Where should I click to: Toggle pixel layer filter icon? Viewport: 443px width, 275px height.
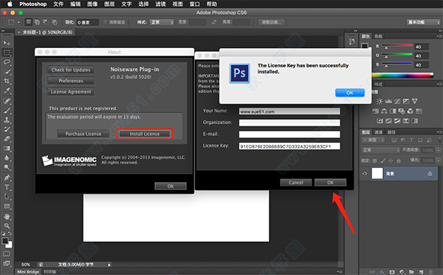[x=394, y=140]
